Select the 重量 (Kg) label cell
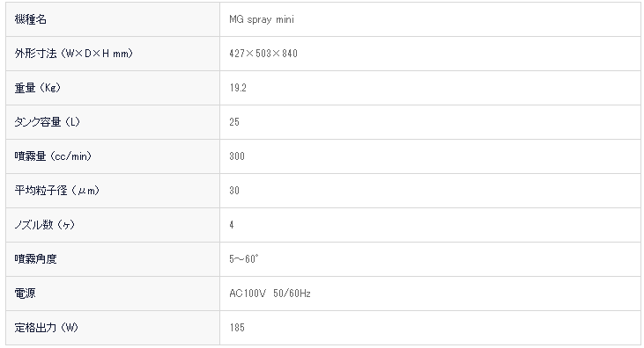The image size is (644, 348). click(113, 88)
